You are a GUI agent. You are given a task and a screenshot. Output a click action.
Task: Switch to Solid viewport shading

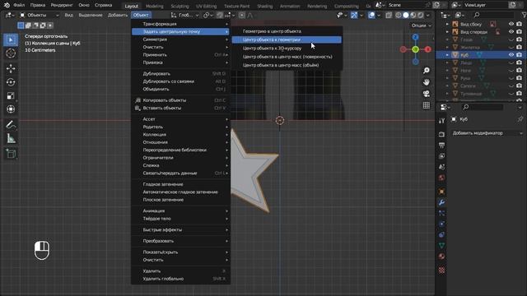pos(406,15)
